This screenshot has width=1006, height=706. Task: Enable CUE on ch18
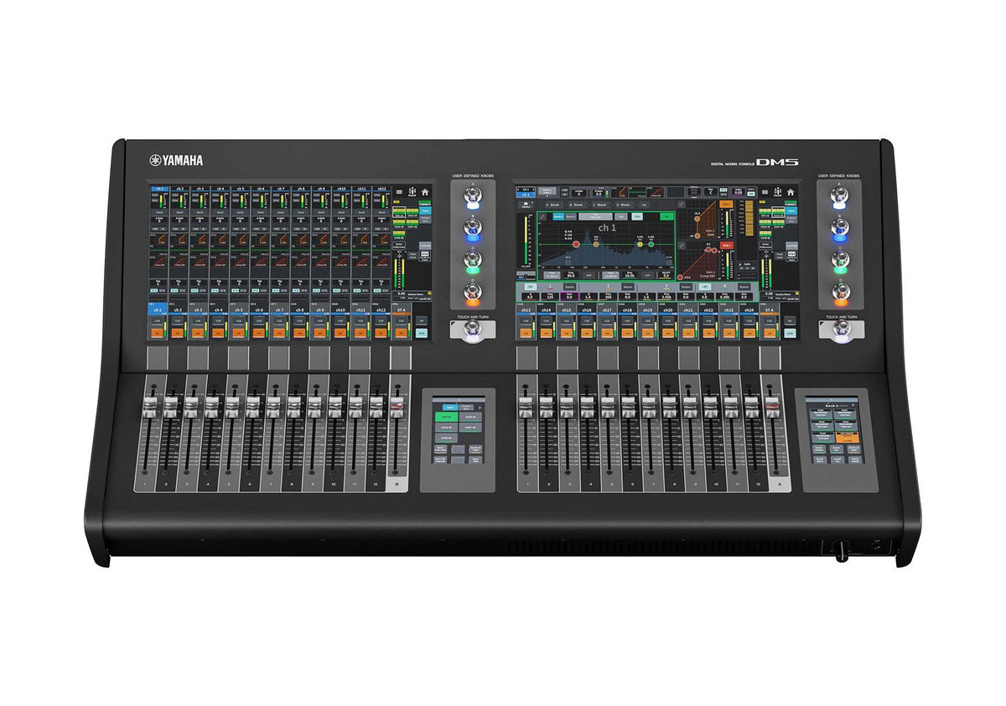point(628,321)
